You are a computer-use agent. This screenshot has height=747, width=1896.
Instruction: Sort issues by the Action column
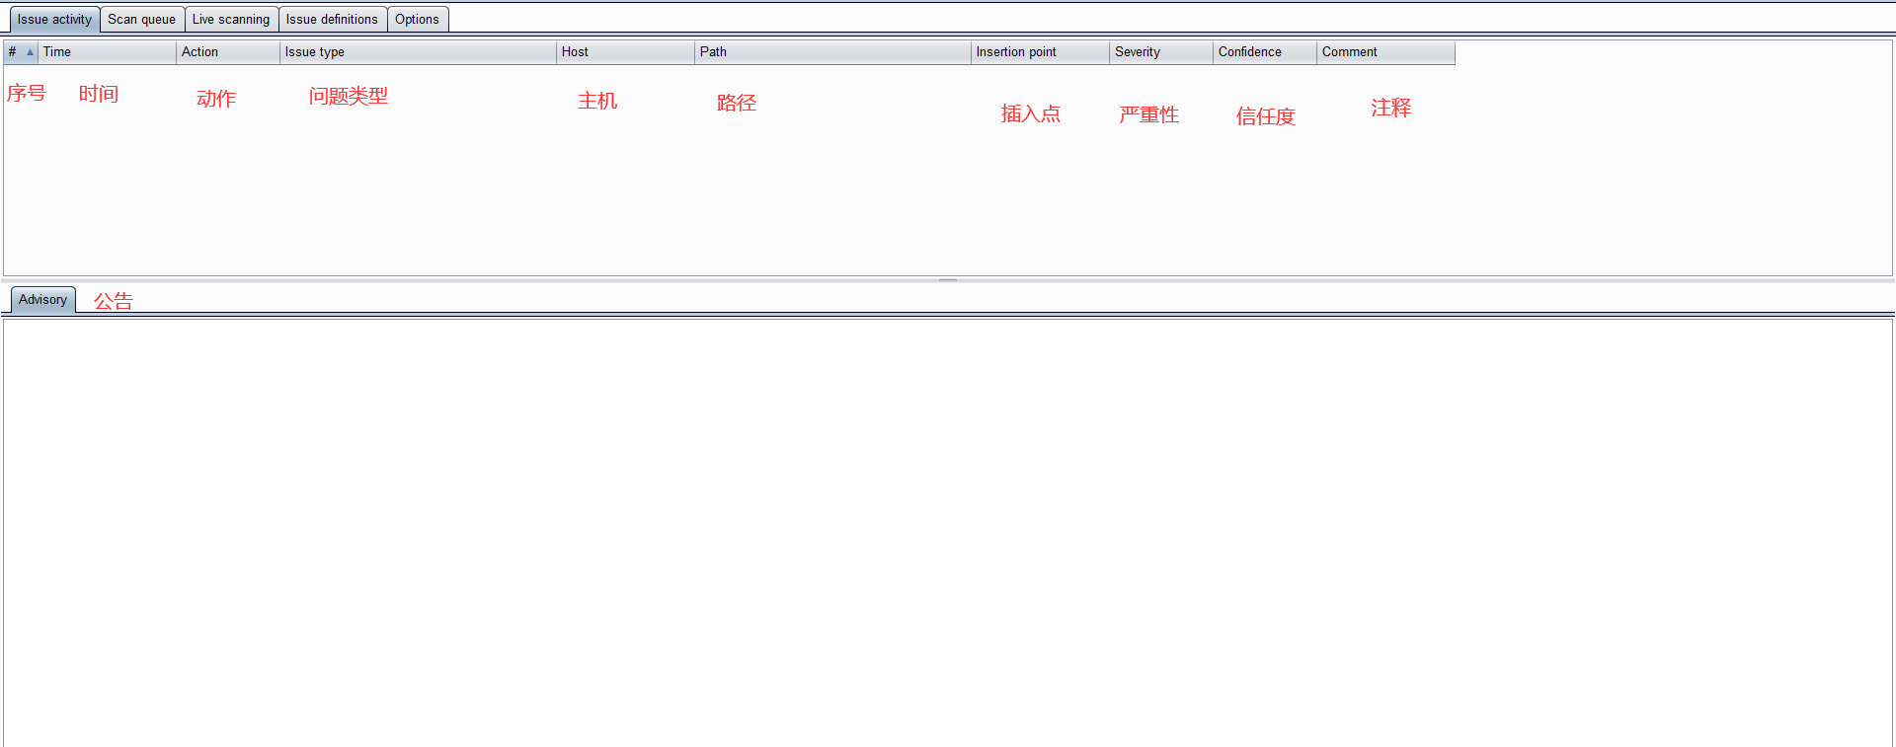click(x=228, y=52)
